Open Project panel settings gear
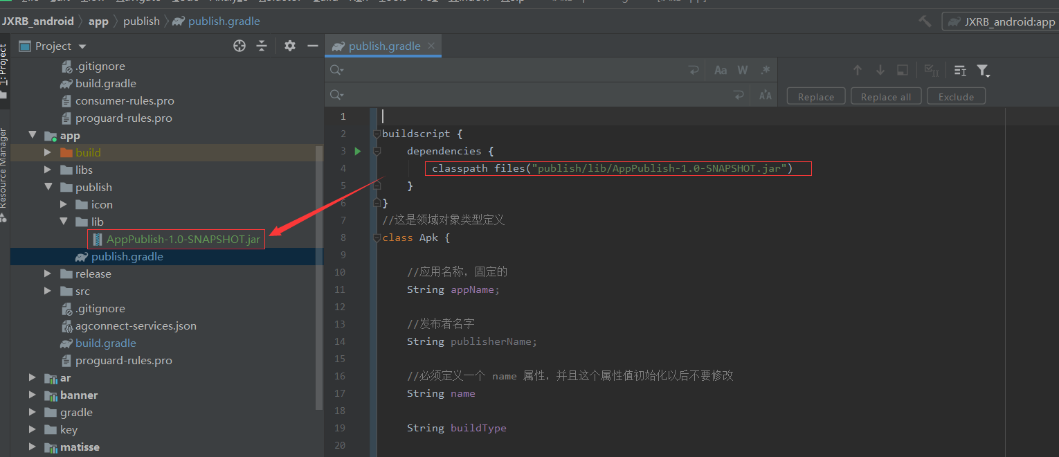This screenshot has width=1059, height=457. pos(290,46)
